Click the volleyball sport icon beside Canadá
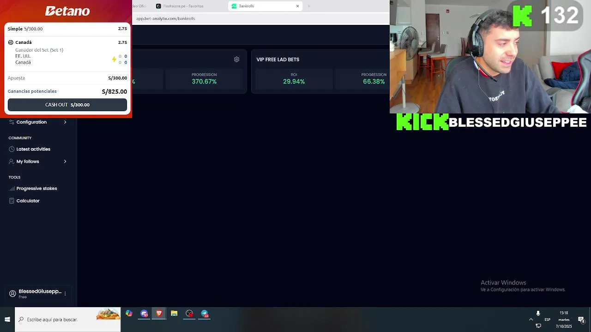The image size is (591, 332). [11, 42]
